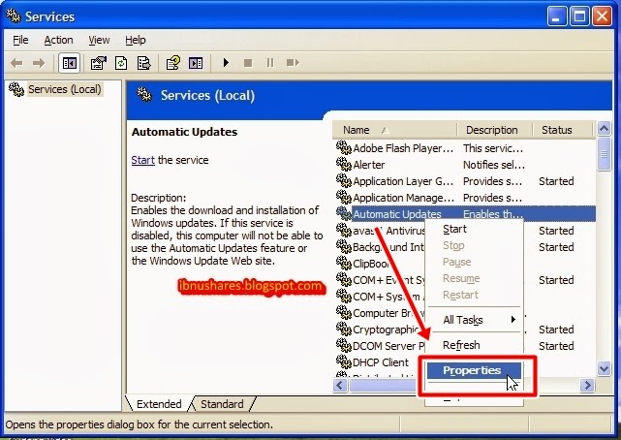
Task: Click the vertical scrollbar thumb
Action: (604, 154)
